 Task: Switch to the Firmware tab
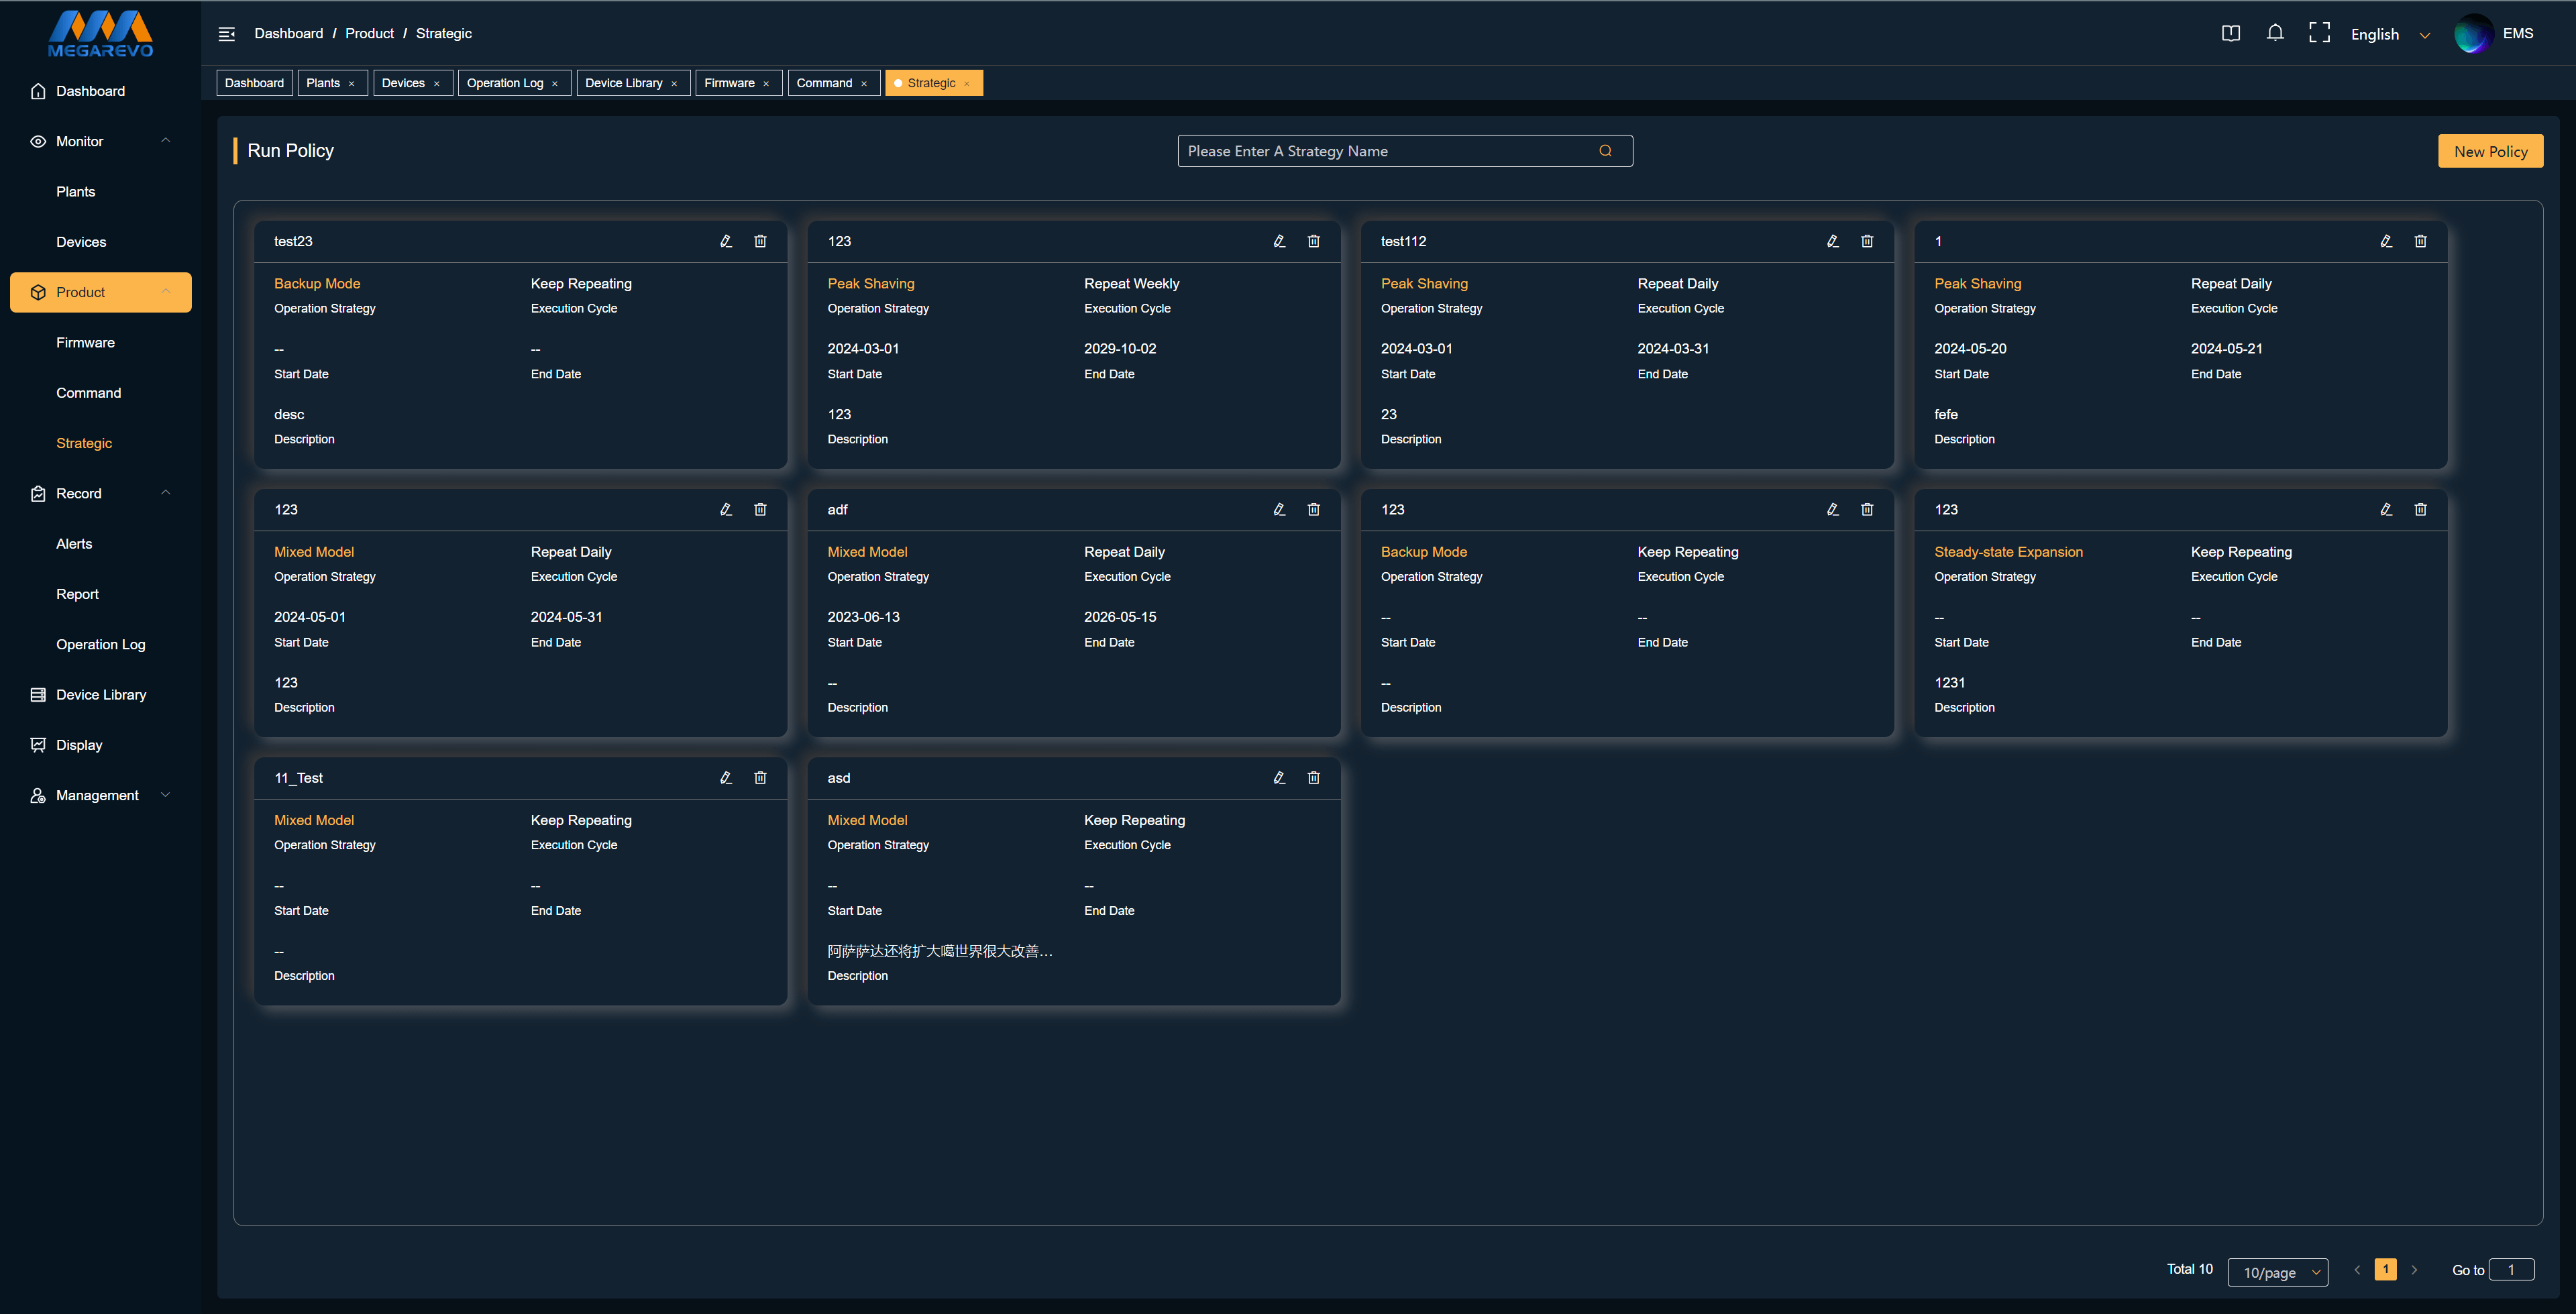coord(729,83)
